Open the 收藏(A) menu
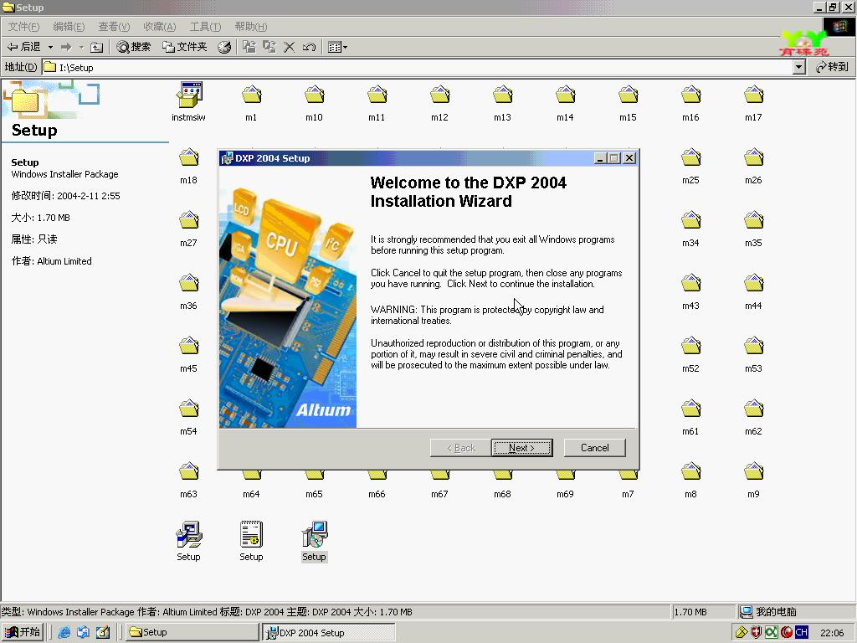Image resolution: width=857 pixels, height=643 pixels. pyautogui.click(x=159, y=26)
